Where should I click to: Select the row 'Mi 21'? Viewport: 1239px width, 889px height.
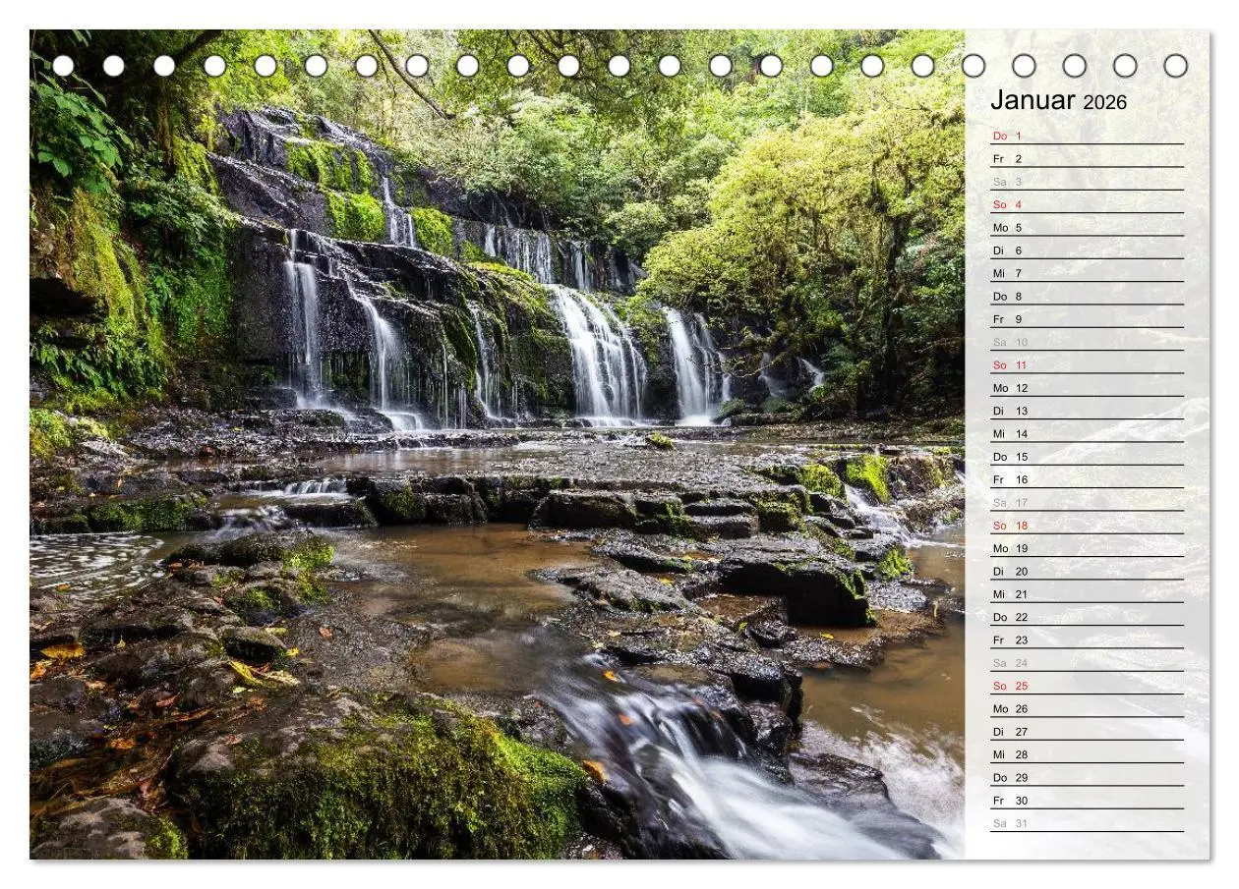coord(1087,593)
